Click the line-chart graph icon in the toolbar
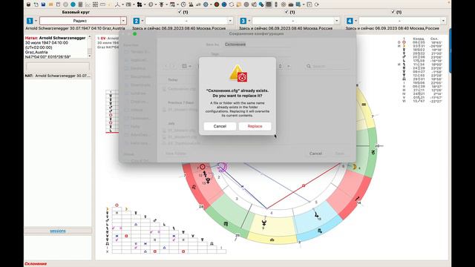475x267 pixels. 88,4
